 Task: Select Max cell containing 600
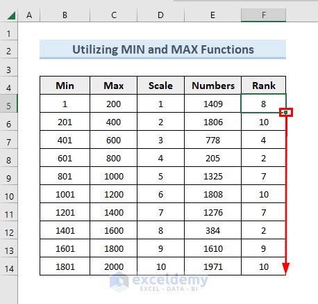coord(114,140)
